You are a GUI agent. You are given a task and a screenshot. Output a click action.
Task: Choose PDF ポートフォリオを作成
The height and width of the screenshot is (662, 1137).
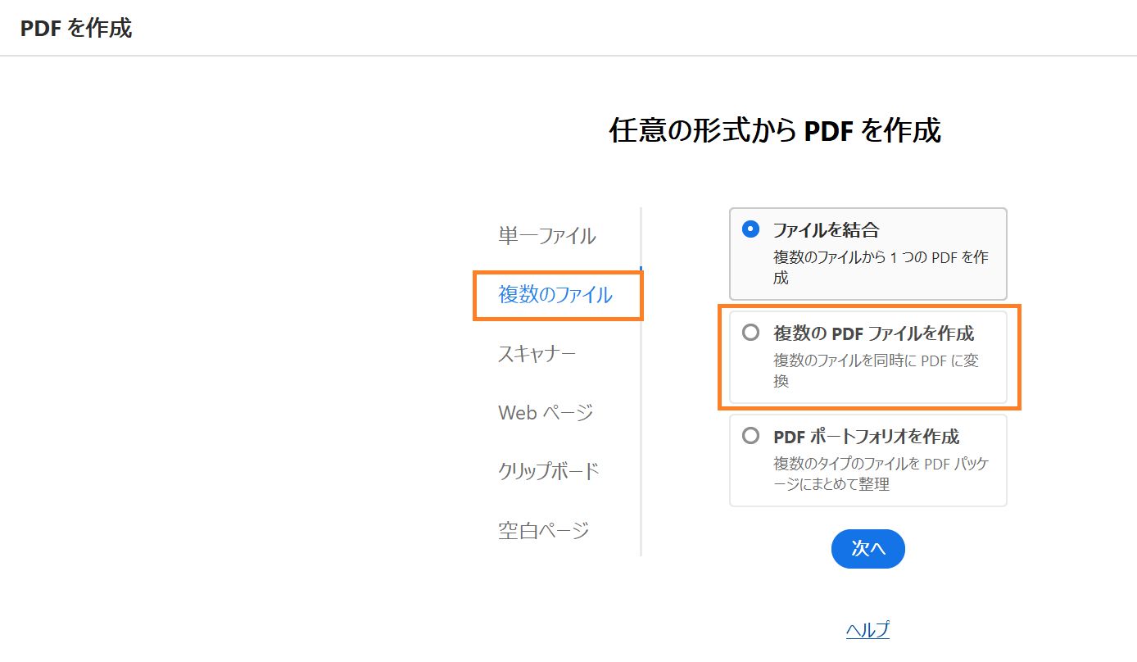pos(751,436)
